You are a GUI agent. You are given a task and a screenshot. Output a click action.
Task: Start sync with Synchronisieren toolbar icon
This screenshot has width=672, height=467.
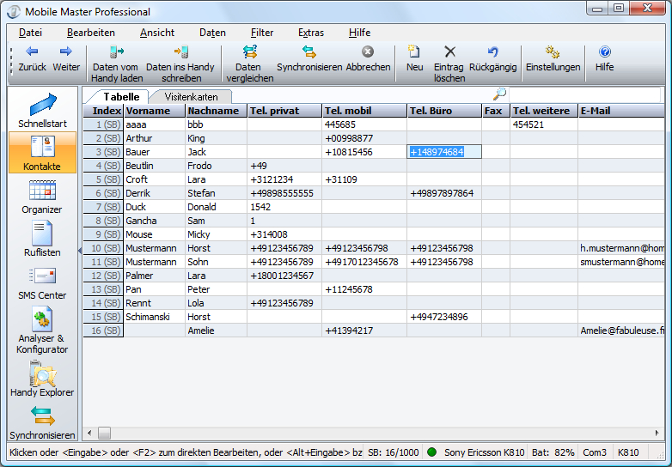click(309, 53)
